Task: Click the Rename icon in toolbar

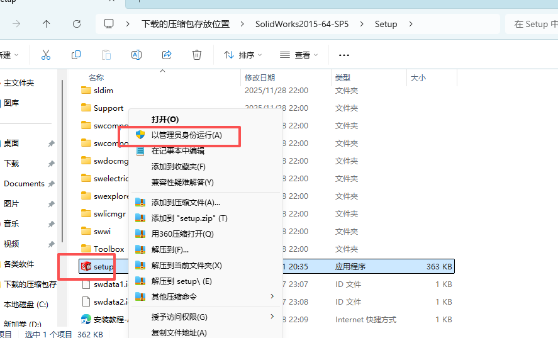Action: (x=137, y=55)
